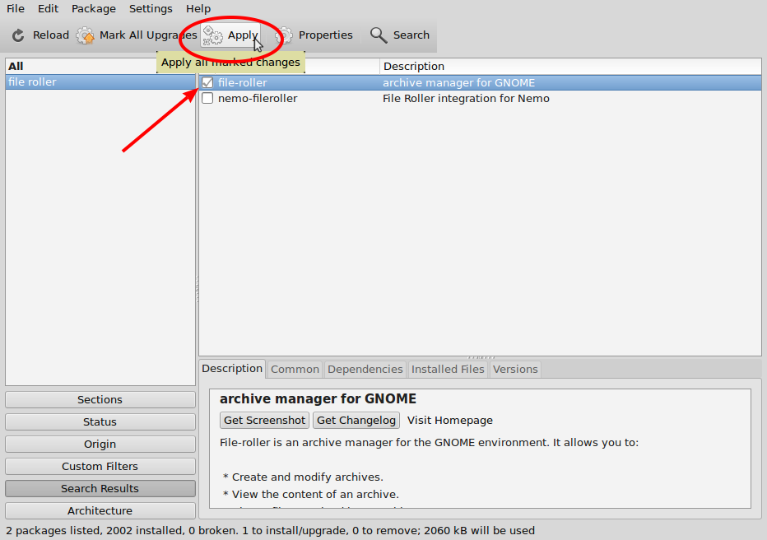The width and height of the screenshot is (767, 540).
Task: Click the status bar package summary text
Action: coord(270,531)
